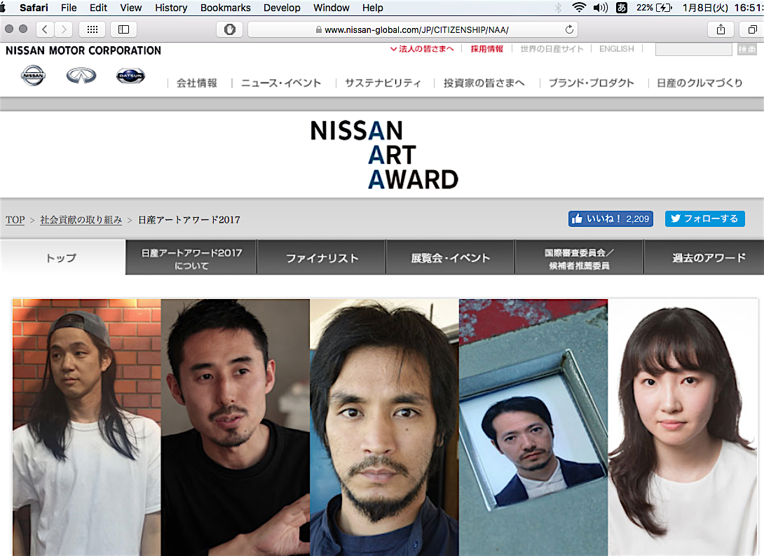
Task: Open Bluetooth status menu icon
Action: 559,7
